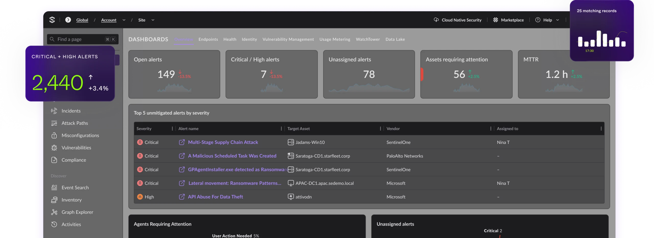Switch to the Usage Metering tab
Image resolution: width=654 pixels, height=238 pixels.
[335, 39]
